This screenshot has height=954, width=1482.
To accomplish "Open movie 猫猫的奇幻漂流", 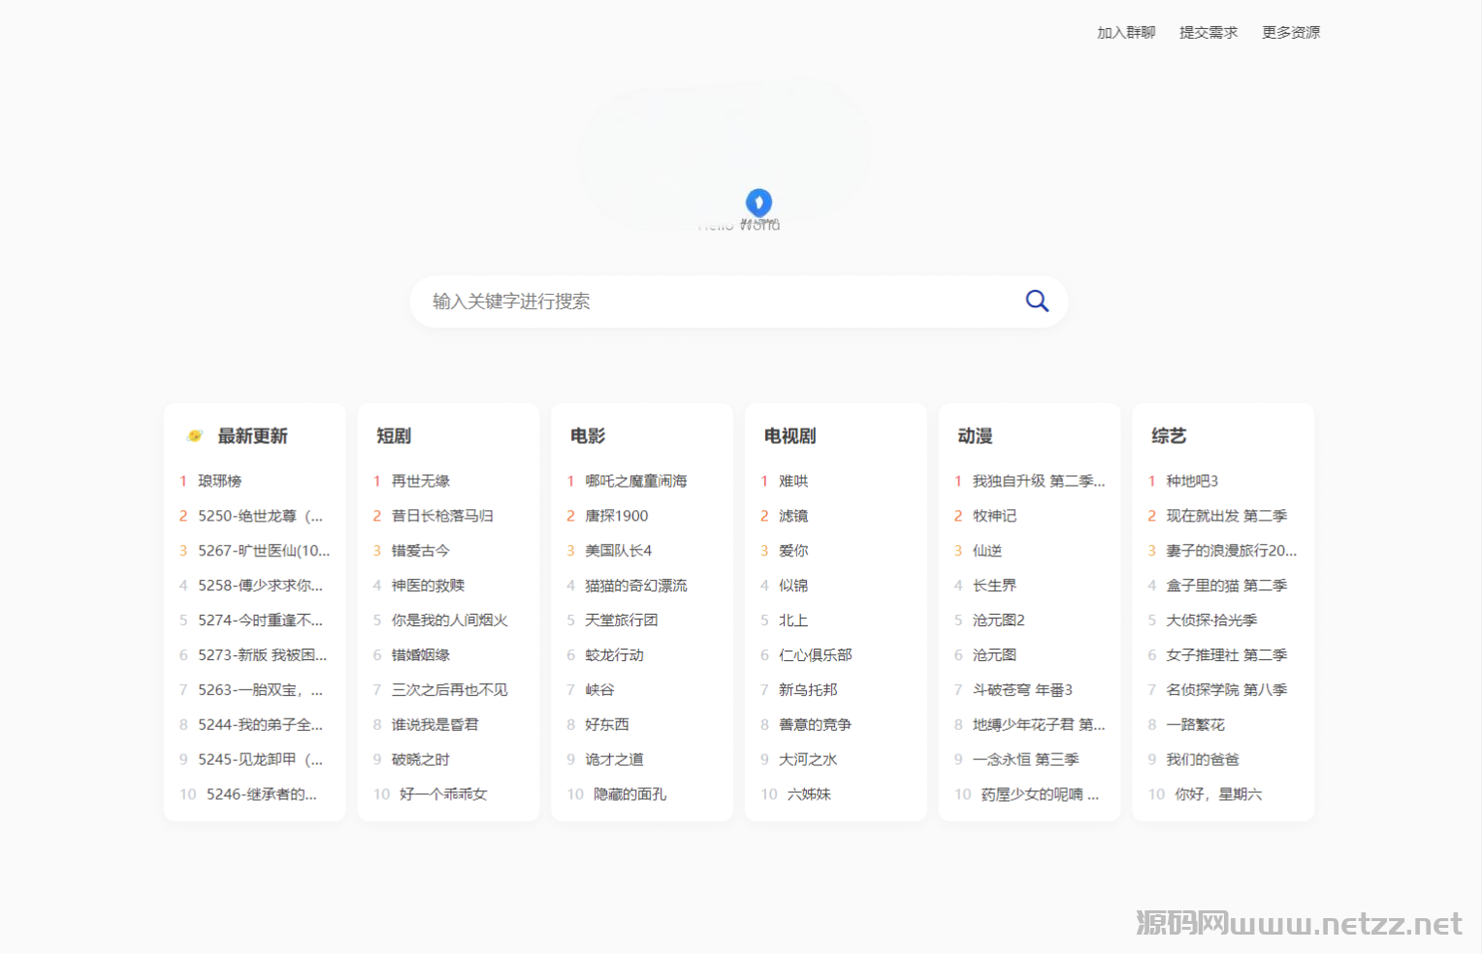I will (636, 586).
